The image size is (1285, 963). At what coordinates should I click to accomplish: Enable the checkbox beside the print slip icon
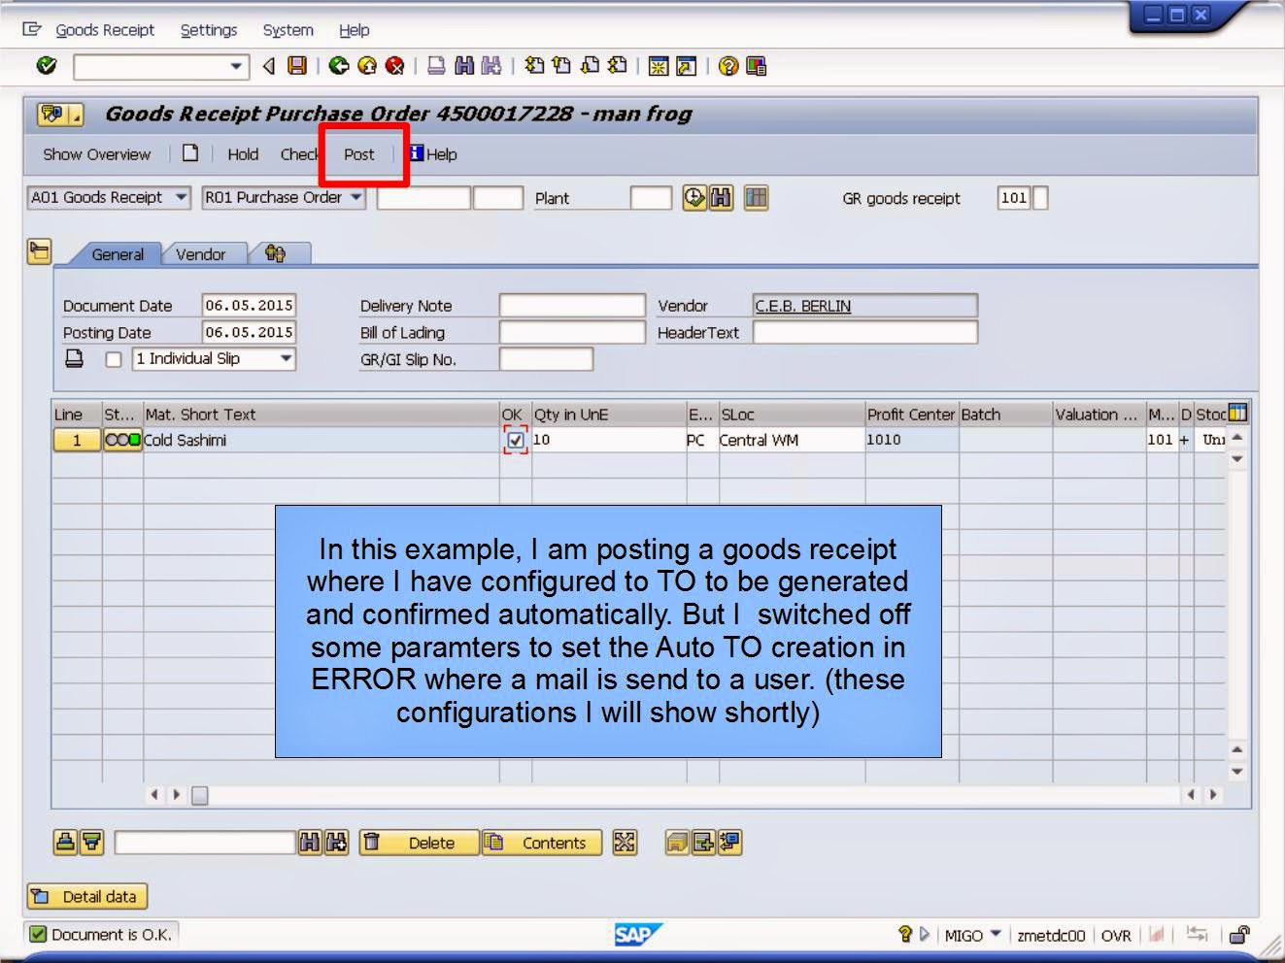point(114,358)
